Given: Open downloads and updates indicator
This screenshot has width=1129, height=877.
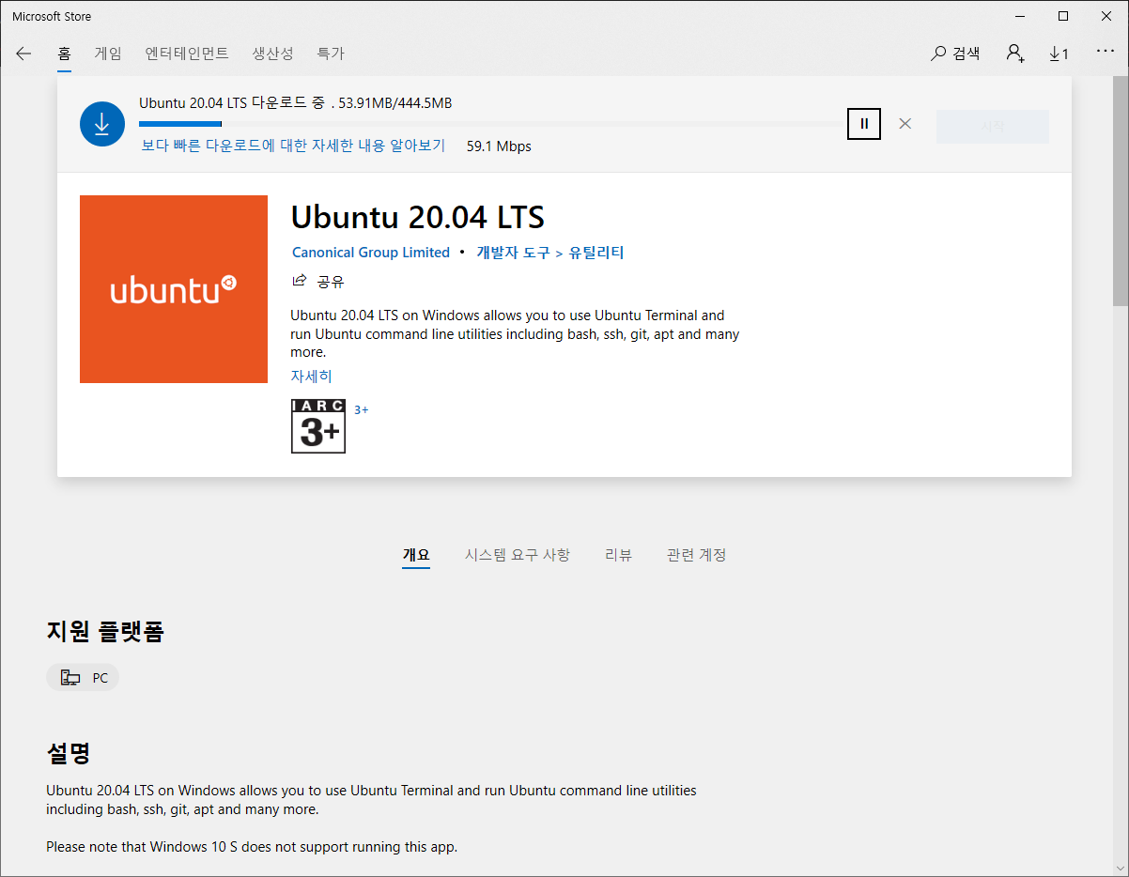Looking at the screenshot, I should (x=1059, y=54).
